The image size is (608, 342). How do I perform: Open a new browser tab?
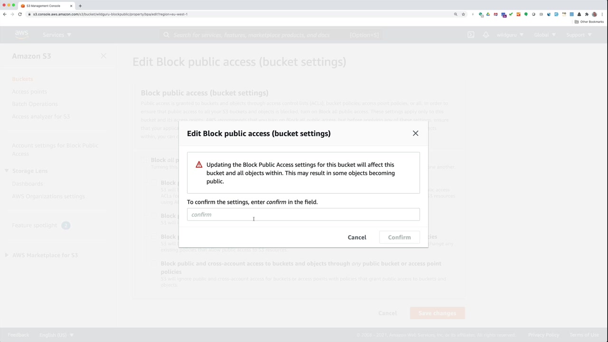(80, 6)
